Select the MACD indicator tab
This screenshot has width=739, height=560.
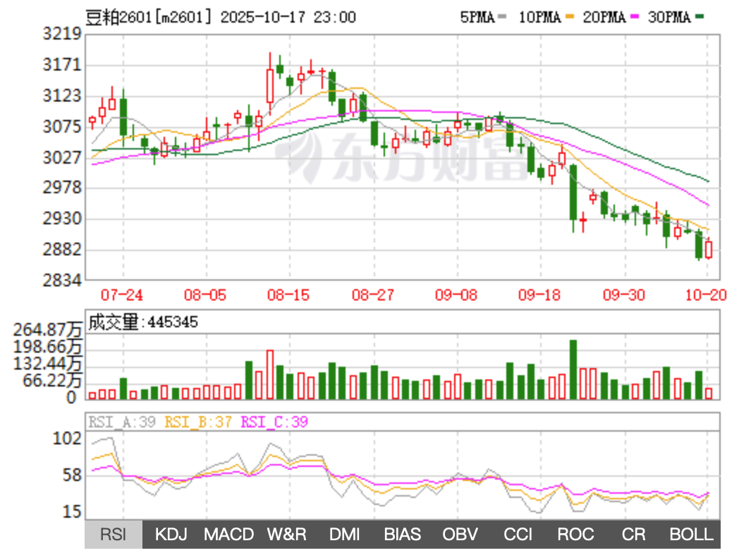228,535
